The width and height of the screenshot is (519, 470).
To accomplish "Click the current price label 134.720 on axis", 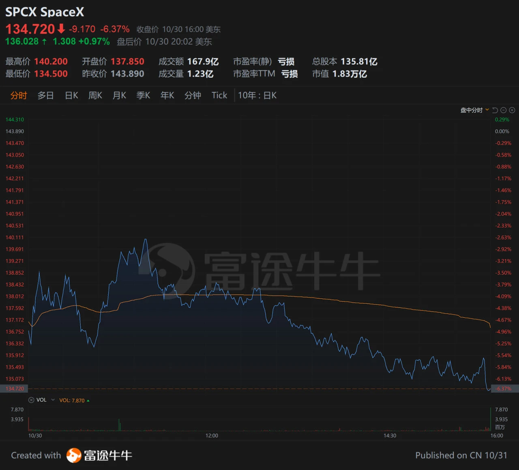I will pos(15,389).
